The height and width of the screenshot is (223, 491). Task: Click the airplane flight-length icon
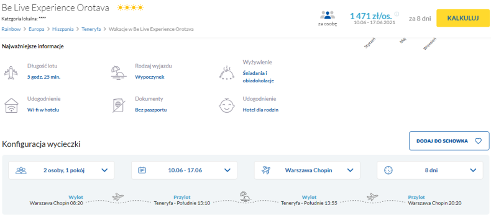11,72
